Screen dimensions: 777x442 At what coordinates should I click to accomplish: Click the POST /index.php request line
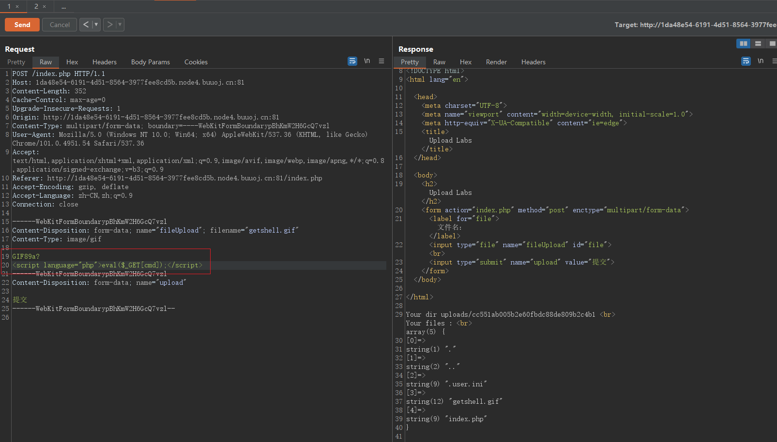click(59, 74)
